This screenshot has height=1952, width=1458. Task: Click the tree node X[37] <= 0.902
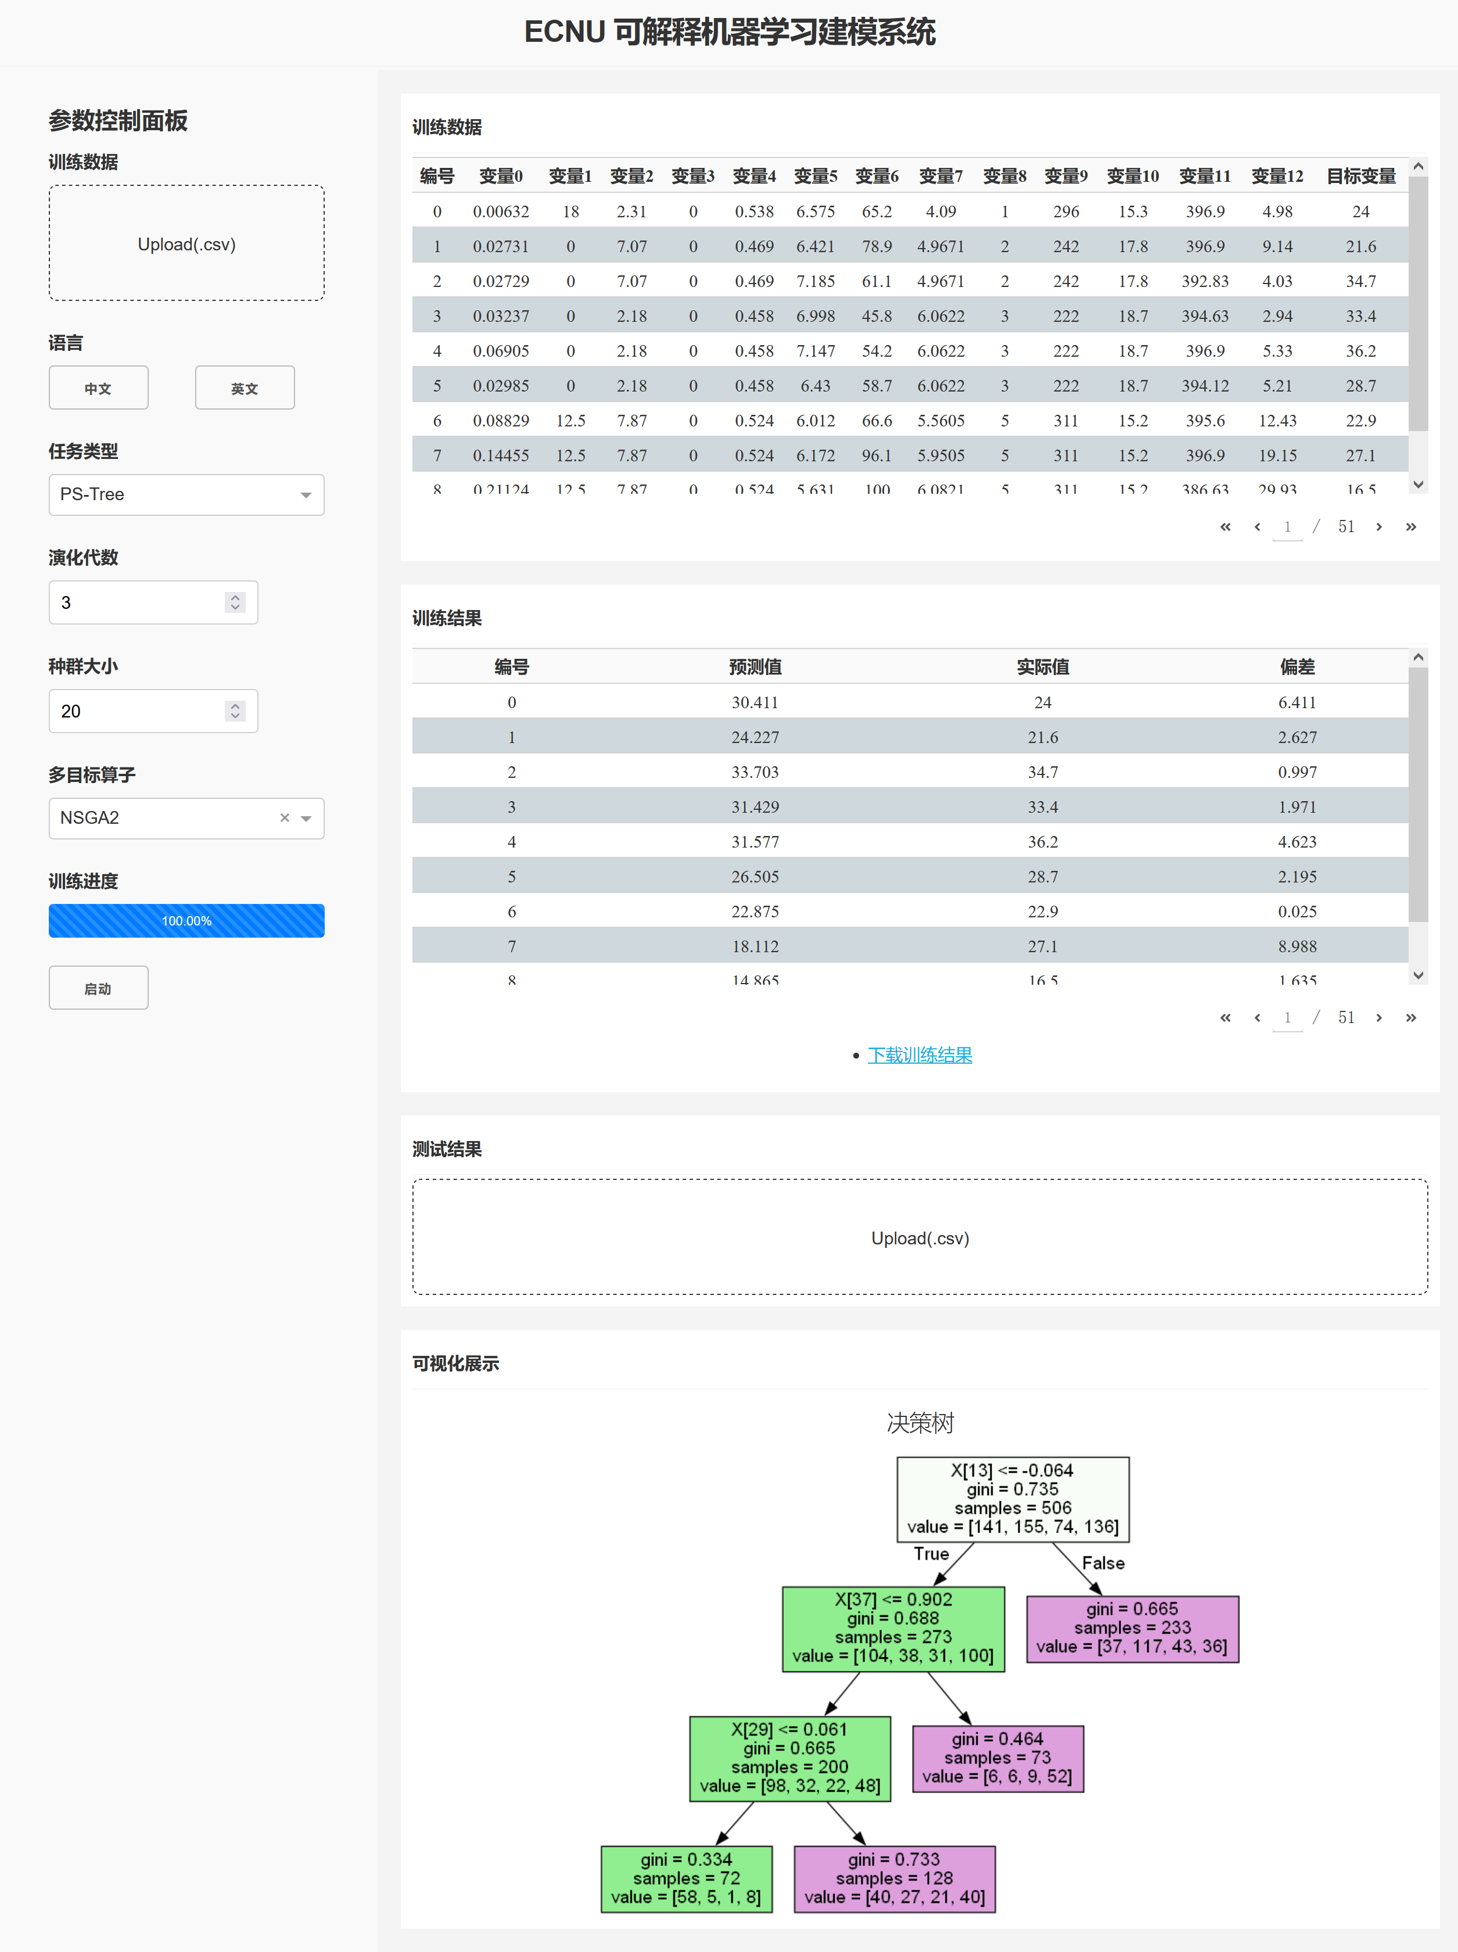[893, 1628]
